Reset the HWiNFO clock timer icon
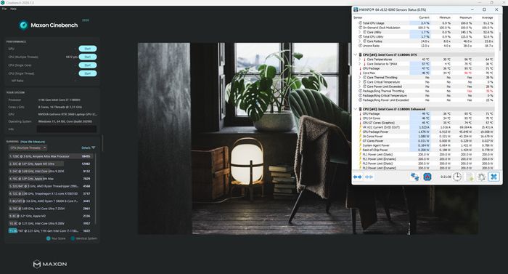This screenshot has width=508, height=274. pos(457,177)
